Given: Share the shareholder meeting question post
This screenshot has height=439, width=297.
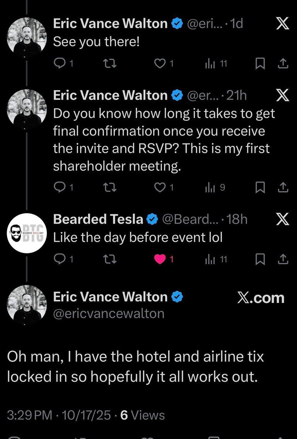Looking at the screenshot, I should (x=283, y=188).
